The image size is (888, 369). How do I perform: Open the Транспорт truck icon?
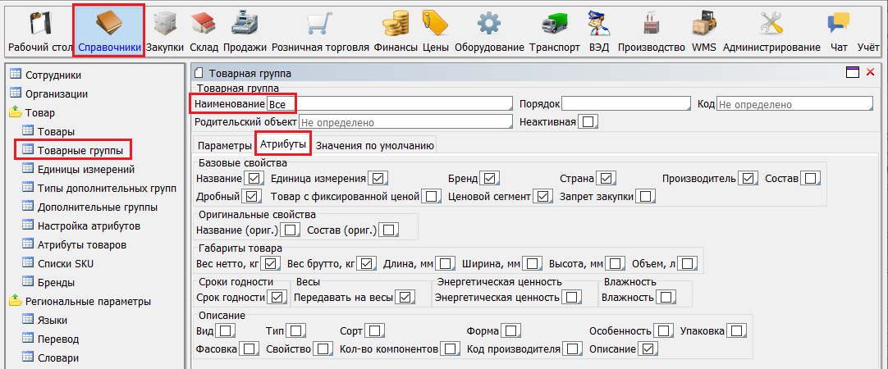[554, 23]
